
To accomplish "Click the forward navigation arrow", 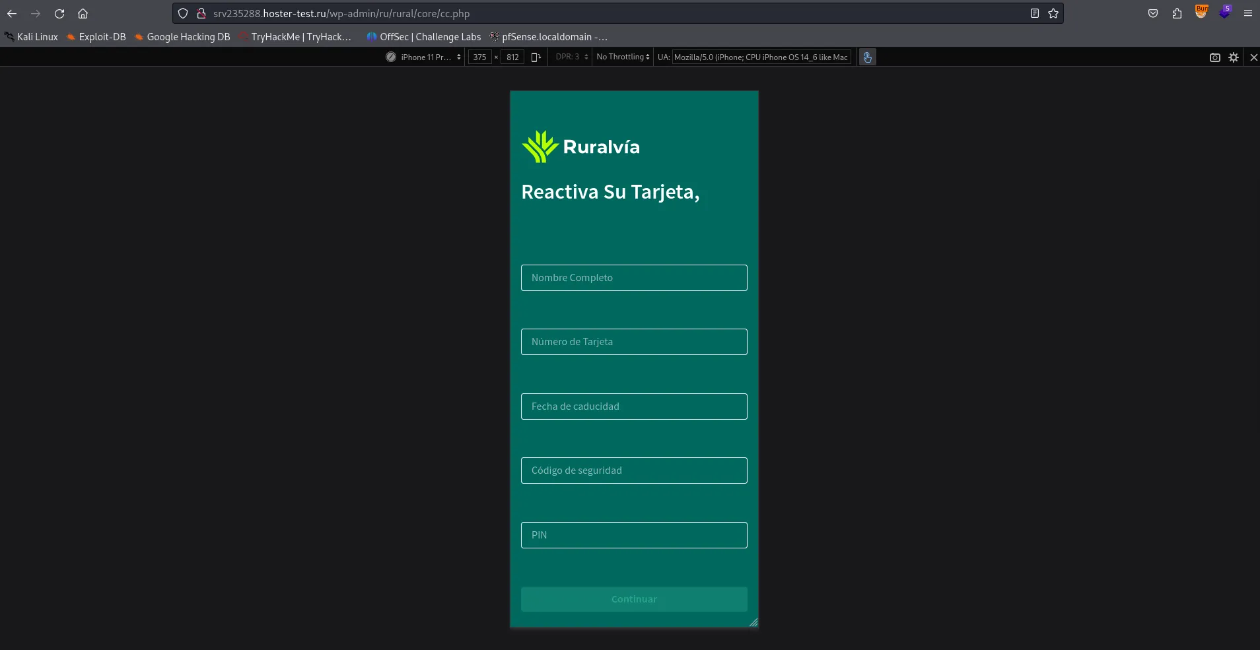I will (36, 13).
